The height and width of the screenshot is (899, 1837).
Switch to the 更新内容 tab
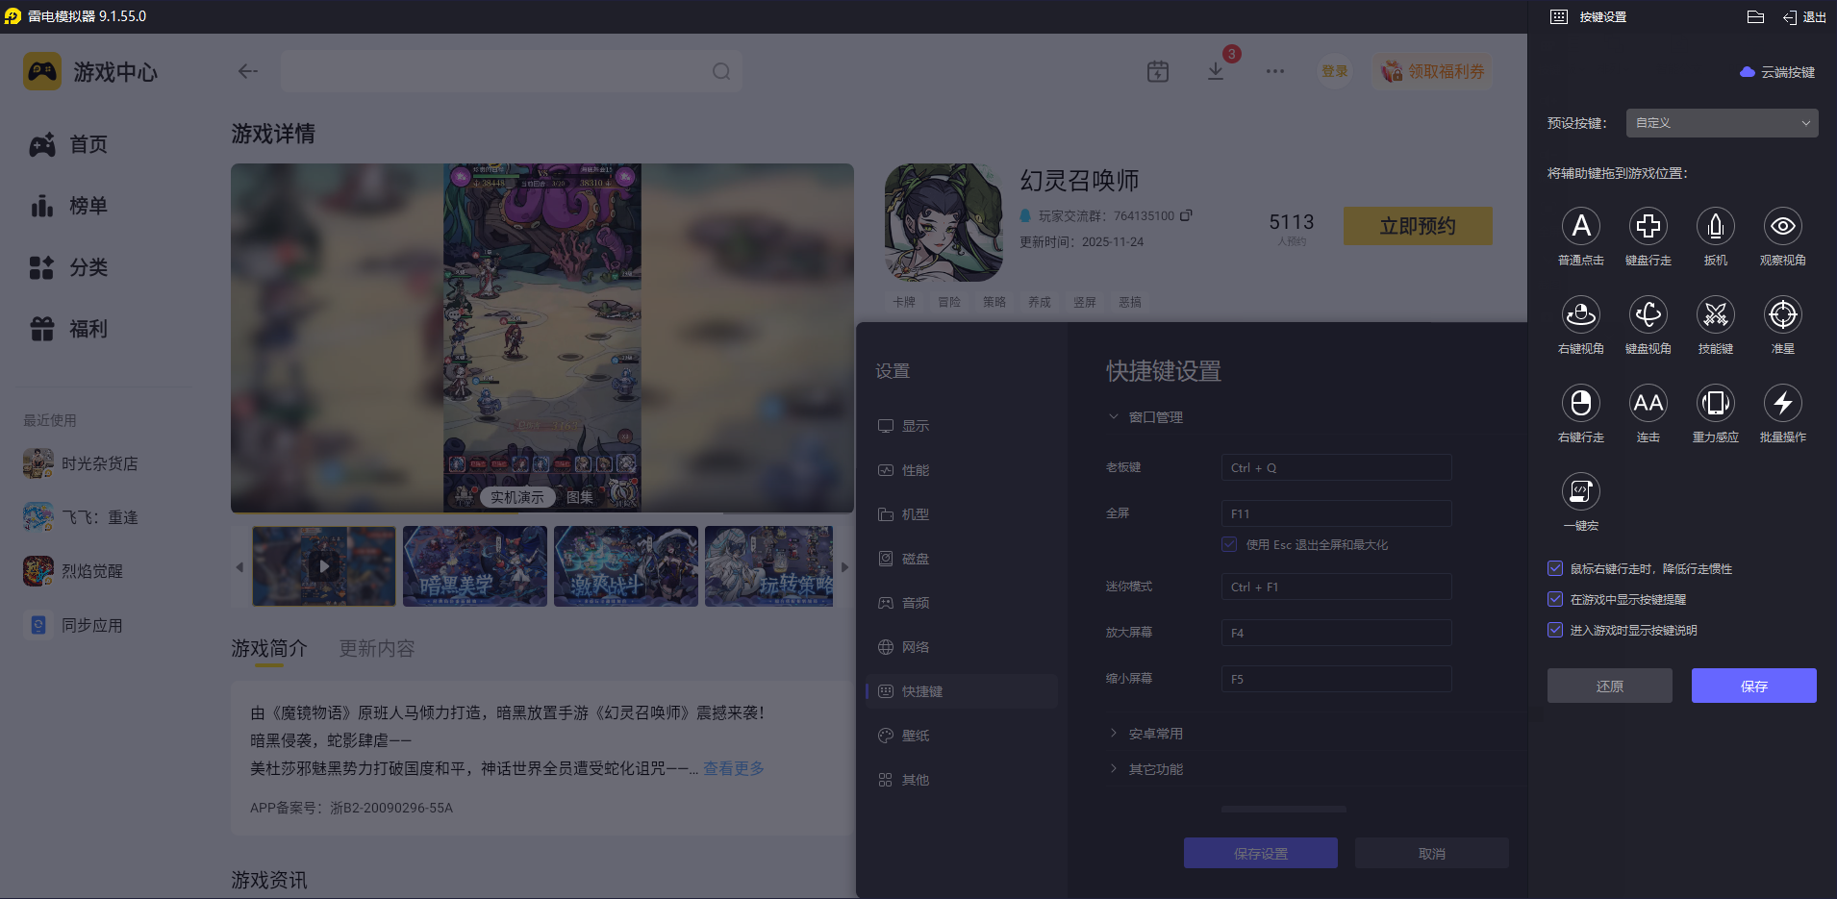tap(377, 649)
